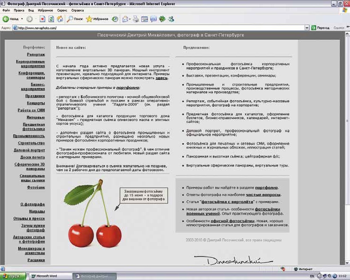This screenshot has height=280, width=350.
Task: Open the Файл menu
Action: [x=6, y=9]
